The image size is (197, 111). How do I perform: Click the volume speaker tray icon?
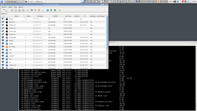[175, 2]
